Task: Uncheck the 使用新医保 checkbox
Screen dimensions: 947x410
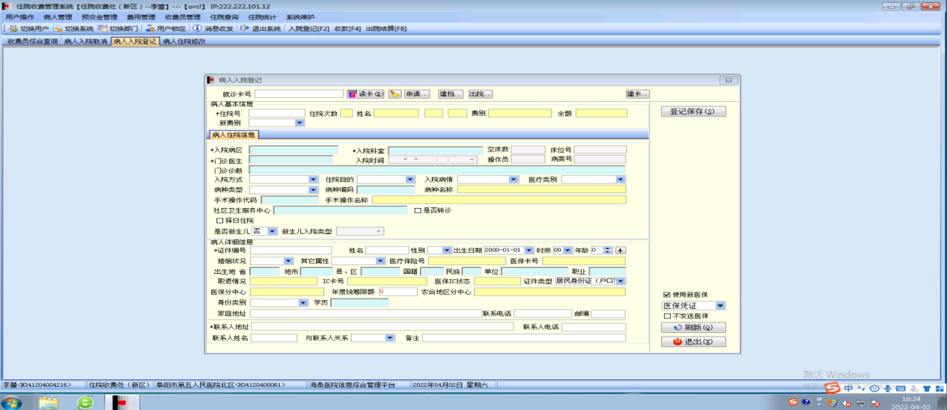Action: [x=666, y=295]
